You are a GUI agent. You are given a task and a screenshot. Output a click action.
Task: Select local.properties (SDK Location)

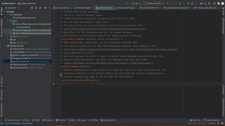[27, 68]
